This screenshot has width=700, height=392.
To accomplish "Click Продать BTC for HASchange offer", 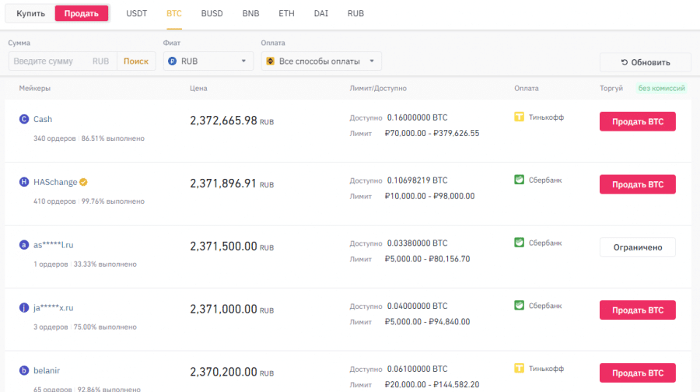I will (638, 184).
